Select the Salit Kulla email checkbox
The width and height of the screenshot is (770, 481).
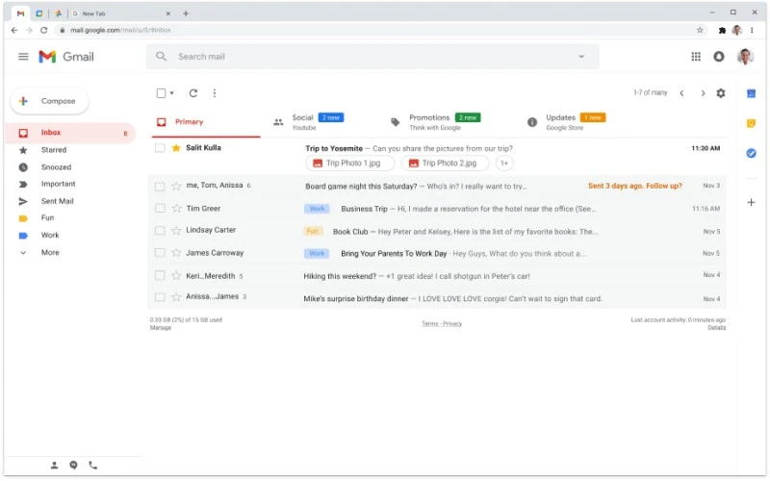pyautogui.click(x=161, y=148)
